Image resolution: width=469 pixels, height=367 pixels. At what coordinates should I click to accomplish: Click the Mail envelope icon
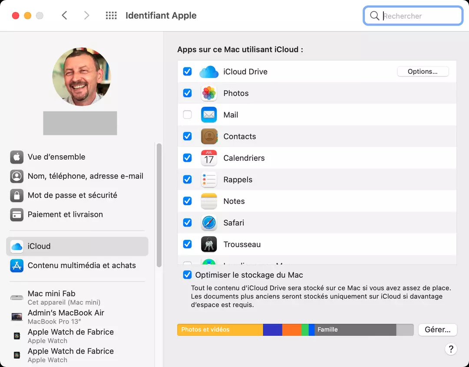tap(209, 115)
